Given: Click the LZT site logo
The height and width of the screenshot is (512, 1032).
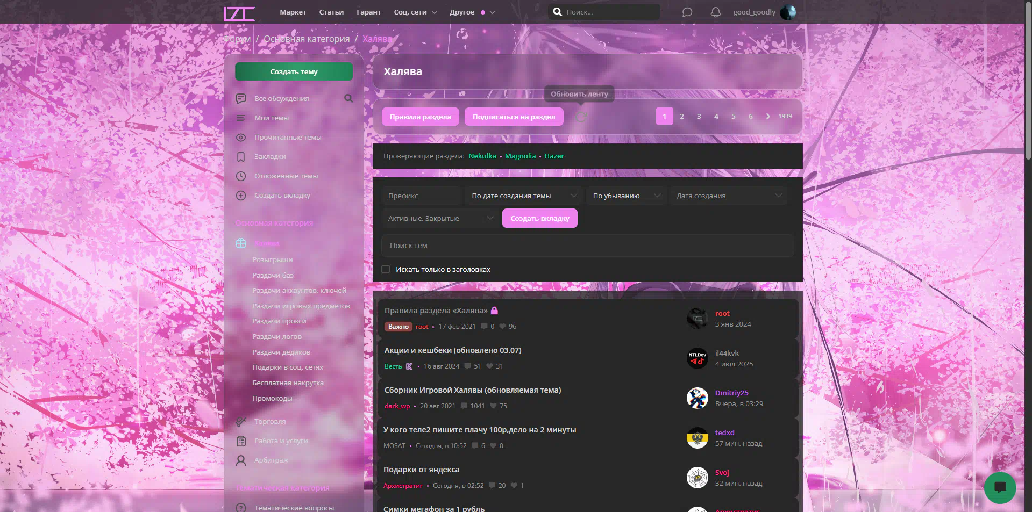Looking at the screenshot, I should point(239,13).
